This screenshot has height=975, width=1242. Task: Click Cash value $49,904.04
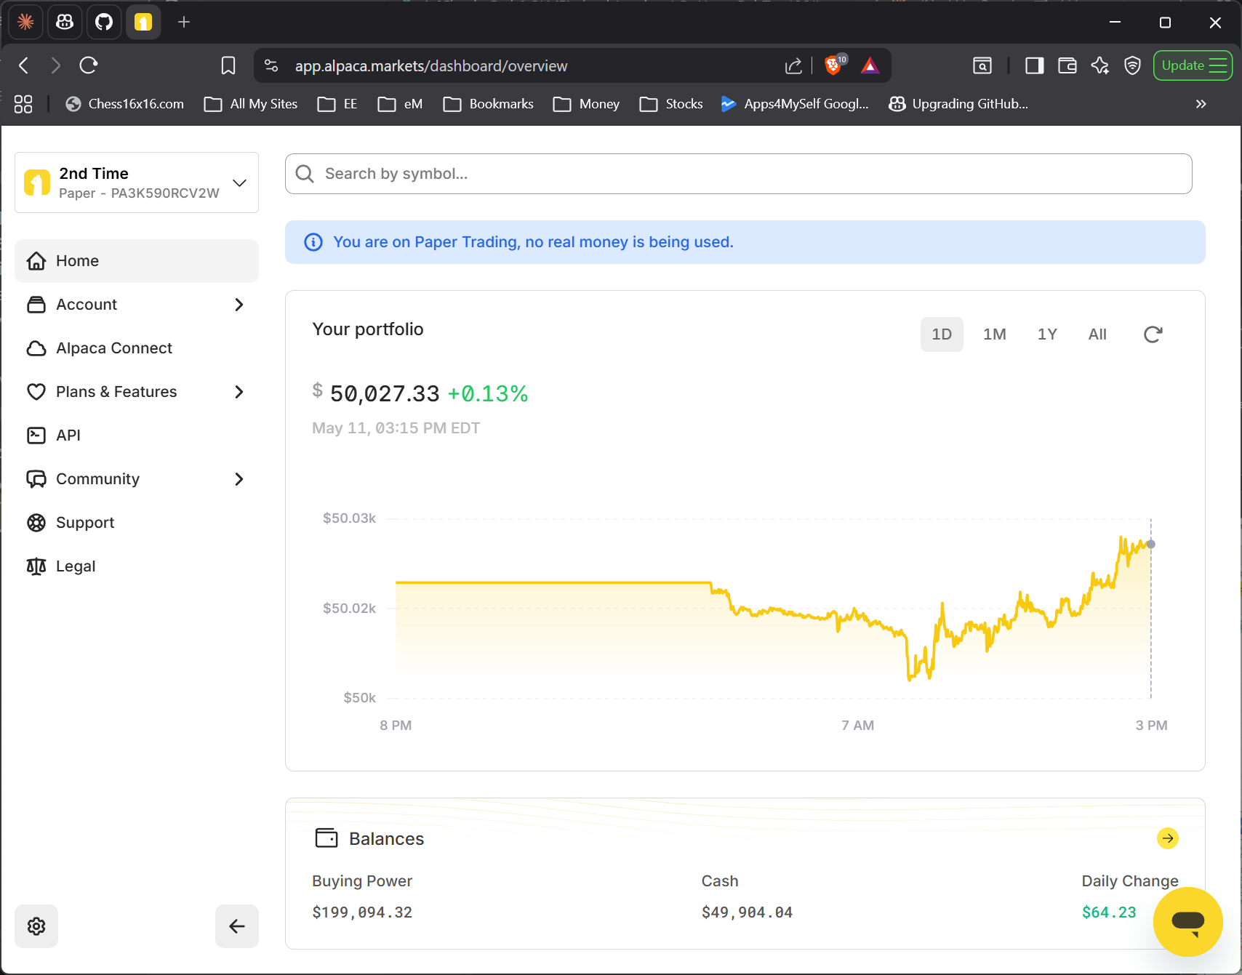pyautogui.click(x=747, y=912)
